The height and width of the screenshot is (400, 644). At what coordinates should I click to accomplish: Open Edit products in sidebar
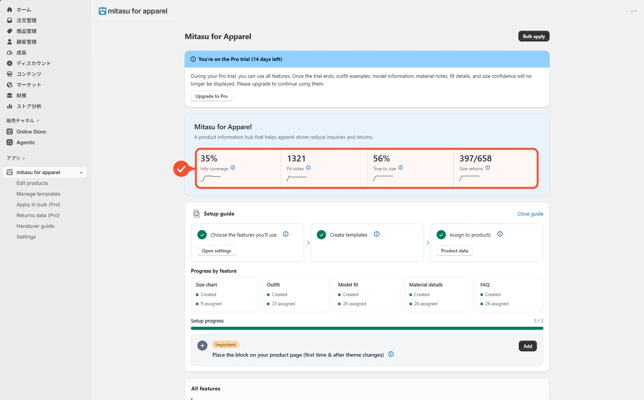point(32,183)
